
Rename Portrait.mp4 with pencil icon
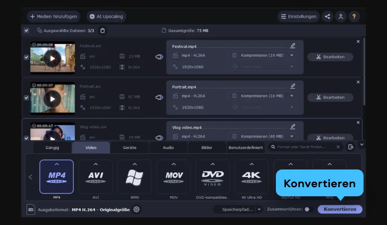tap(293, 86)
